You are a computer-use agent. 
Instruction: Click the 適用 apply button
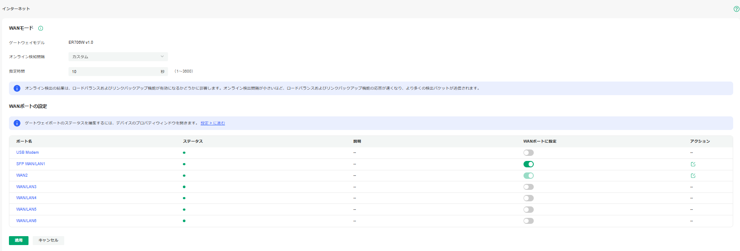click(x=19, y=240)
